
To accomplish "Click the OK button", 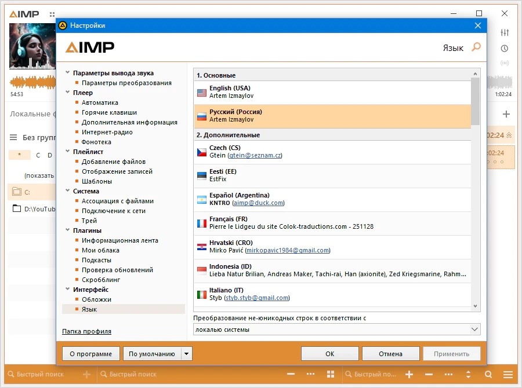I will [x=329, y=354].
